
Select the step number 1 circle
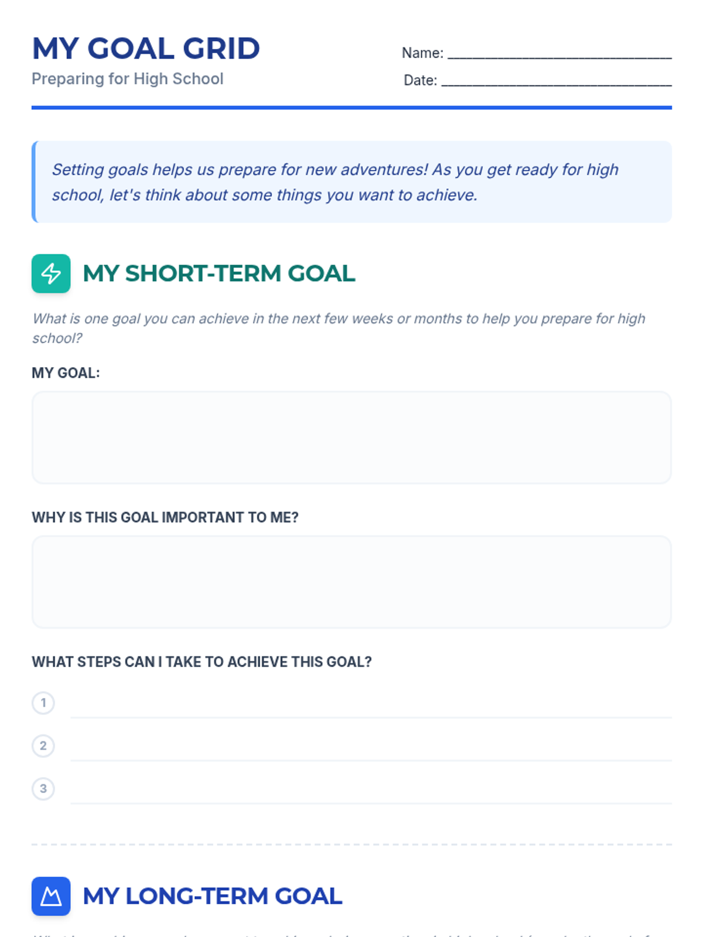click(x=43, y=703)
